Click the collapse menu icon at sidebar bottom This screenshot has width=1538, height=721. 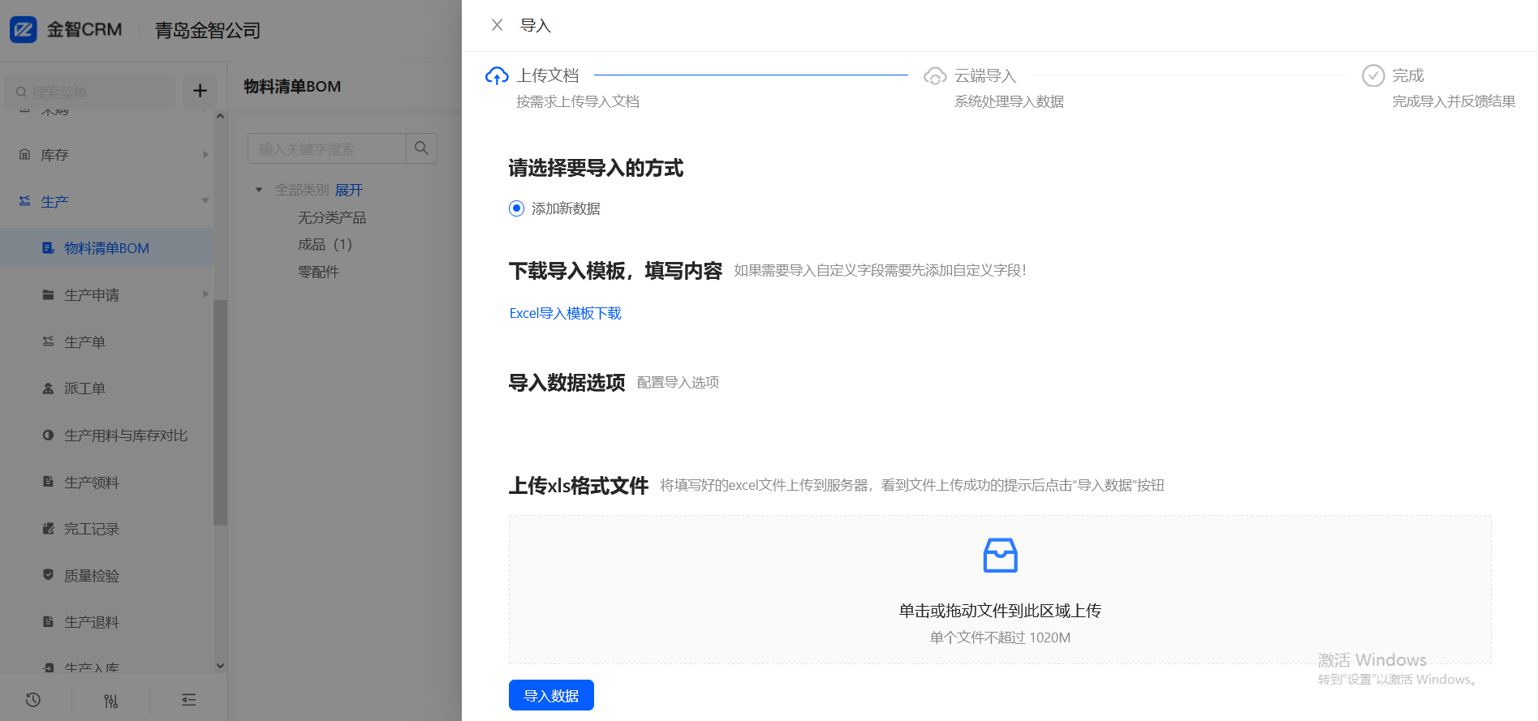(189, 700)
